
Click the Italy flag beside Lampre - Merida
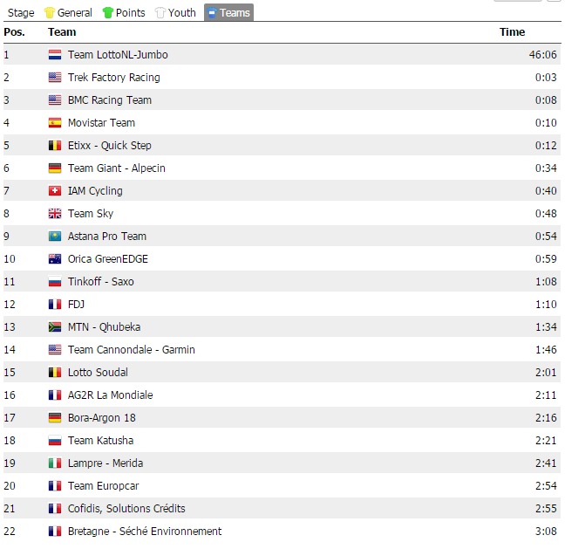[55, 463]
